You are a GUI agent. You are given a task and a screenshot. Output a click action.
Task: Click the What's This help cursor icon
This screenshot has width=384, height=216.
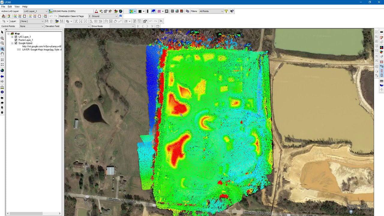pyautogui.click(x=232, y=11)
